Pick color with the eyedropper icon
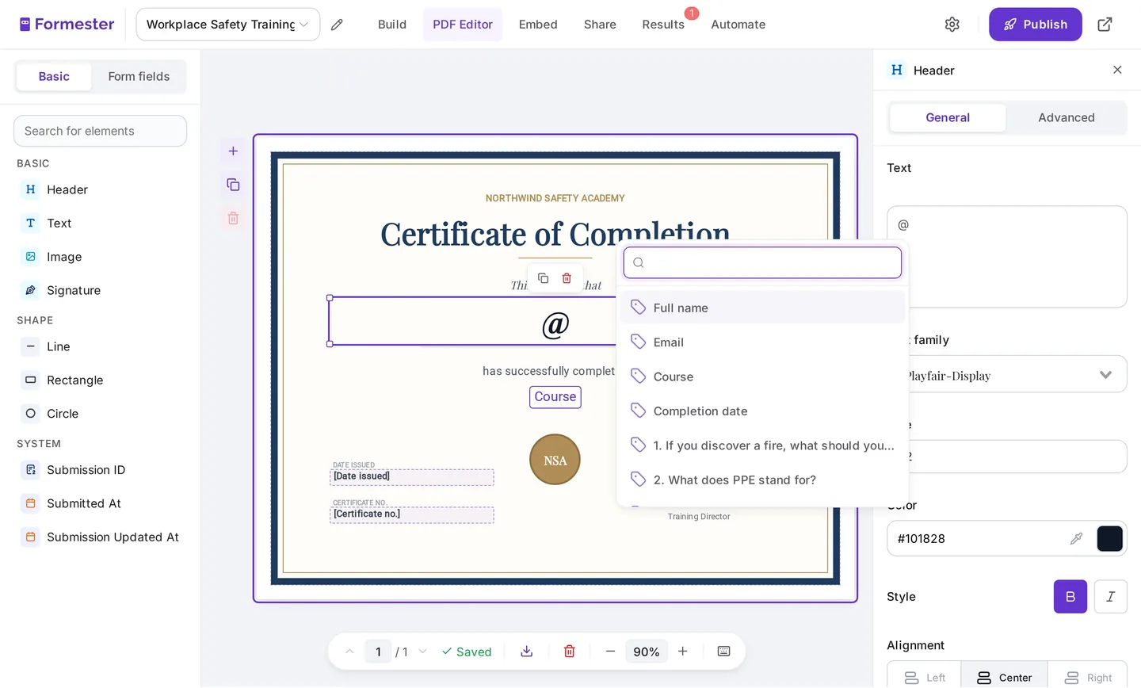 [x=1076, y=539]
